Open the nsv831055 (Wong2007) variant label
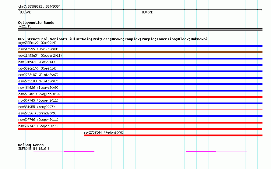The width and height of the screenshot is (271, 169). click(37, 107)
